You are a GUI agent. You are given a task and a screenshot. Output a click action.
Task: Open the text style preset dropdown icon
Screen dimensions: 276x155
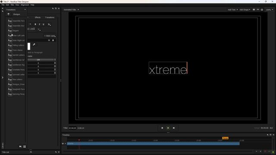(x=50, y=25)
